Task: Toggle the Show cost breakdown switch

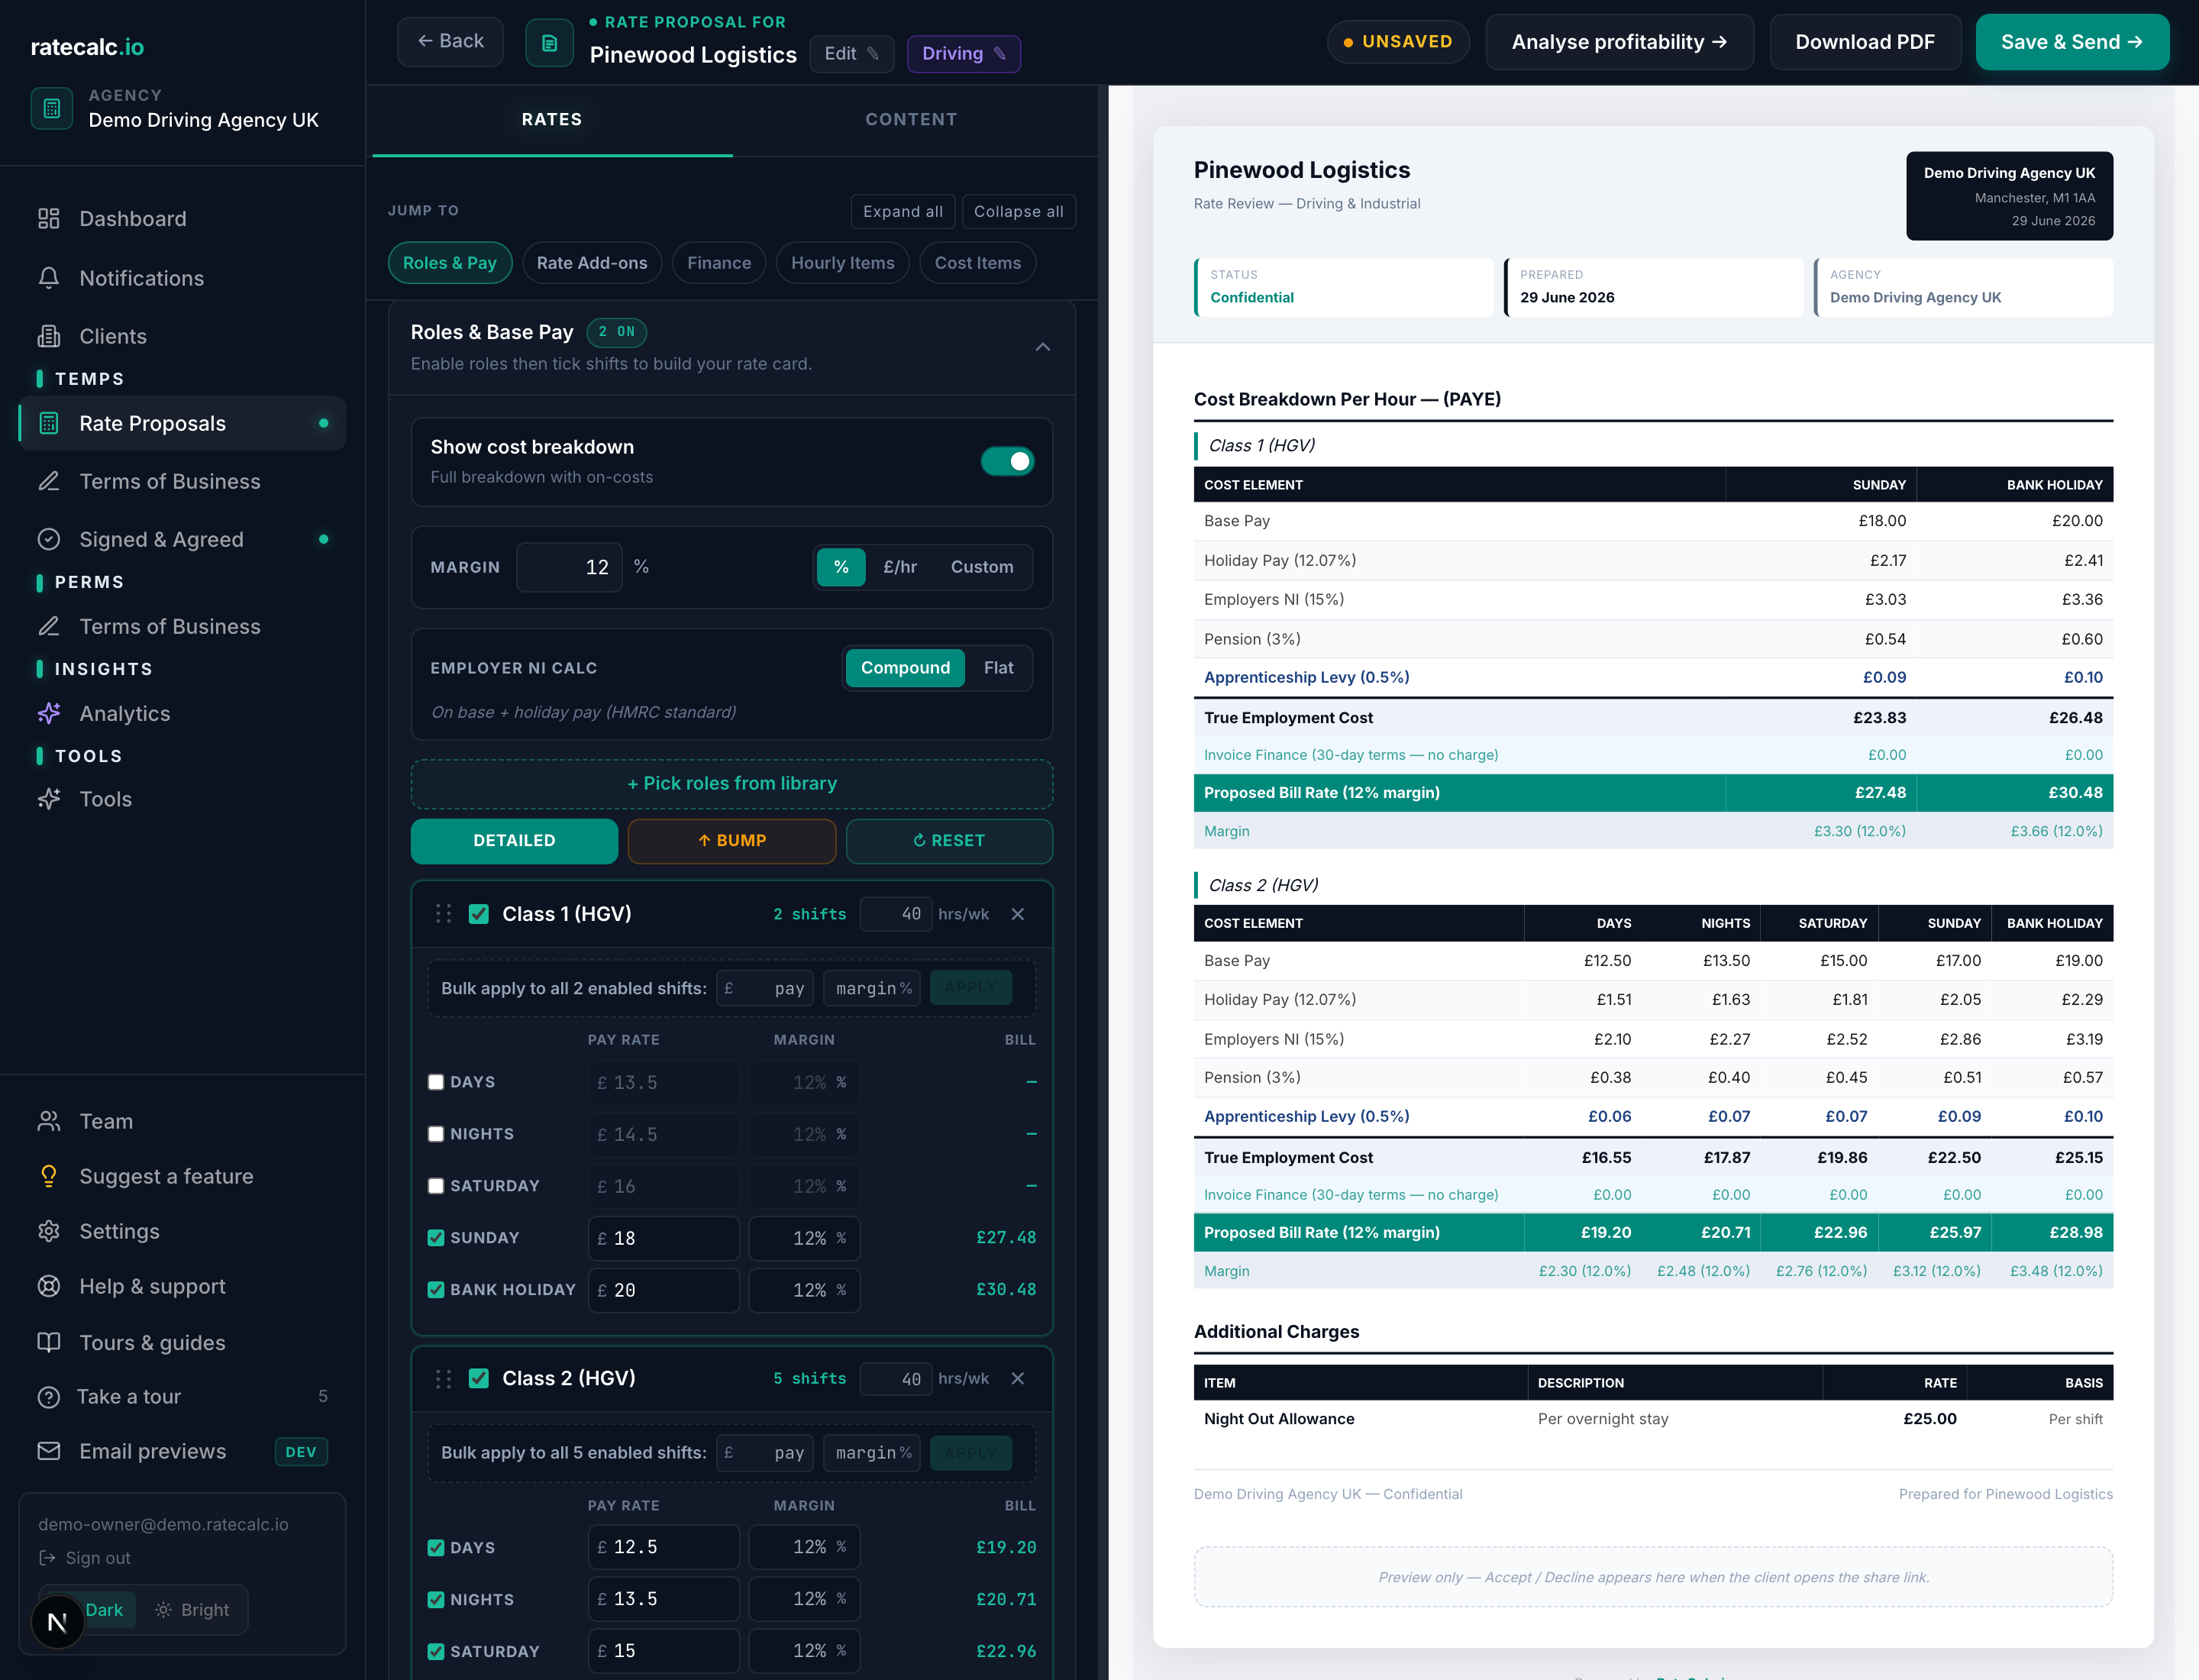Action: (1007, 461)
